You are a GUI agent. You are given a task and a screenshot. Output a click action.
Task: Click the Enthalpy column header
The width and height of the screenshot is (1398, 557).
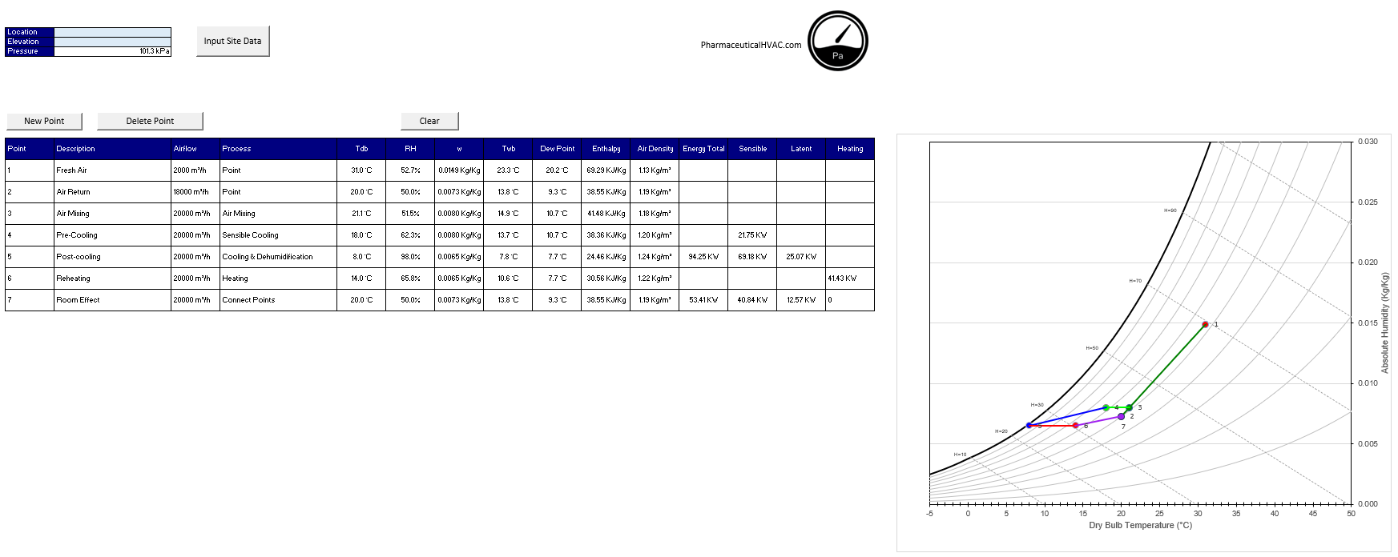[606, 149]
